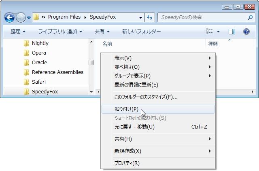This screenshot has height=171, width=259.
Task: Open the view options dropdown arrow
Action: coord(218,32)
